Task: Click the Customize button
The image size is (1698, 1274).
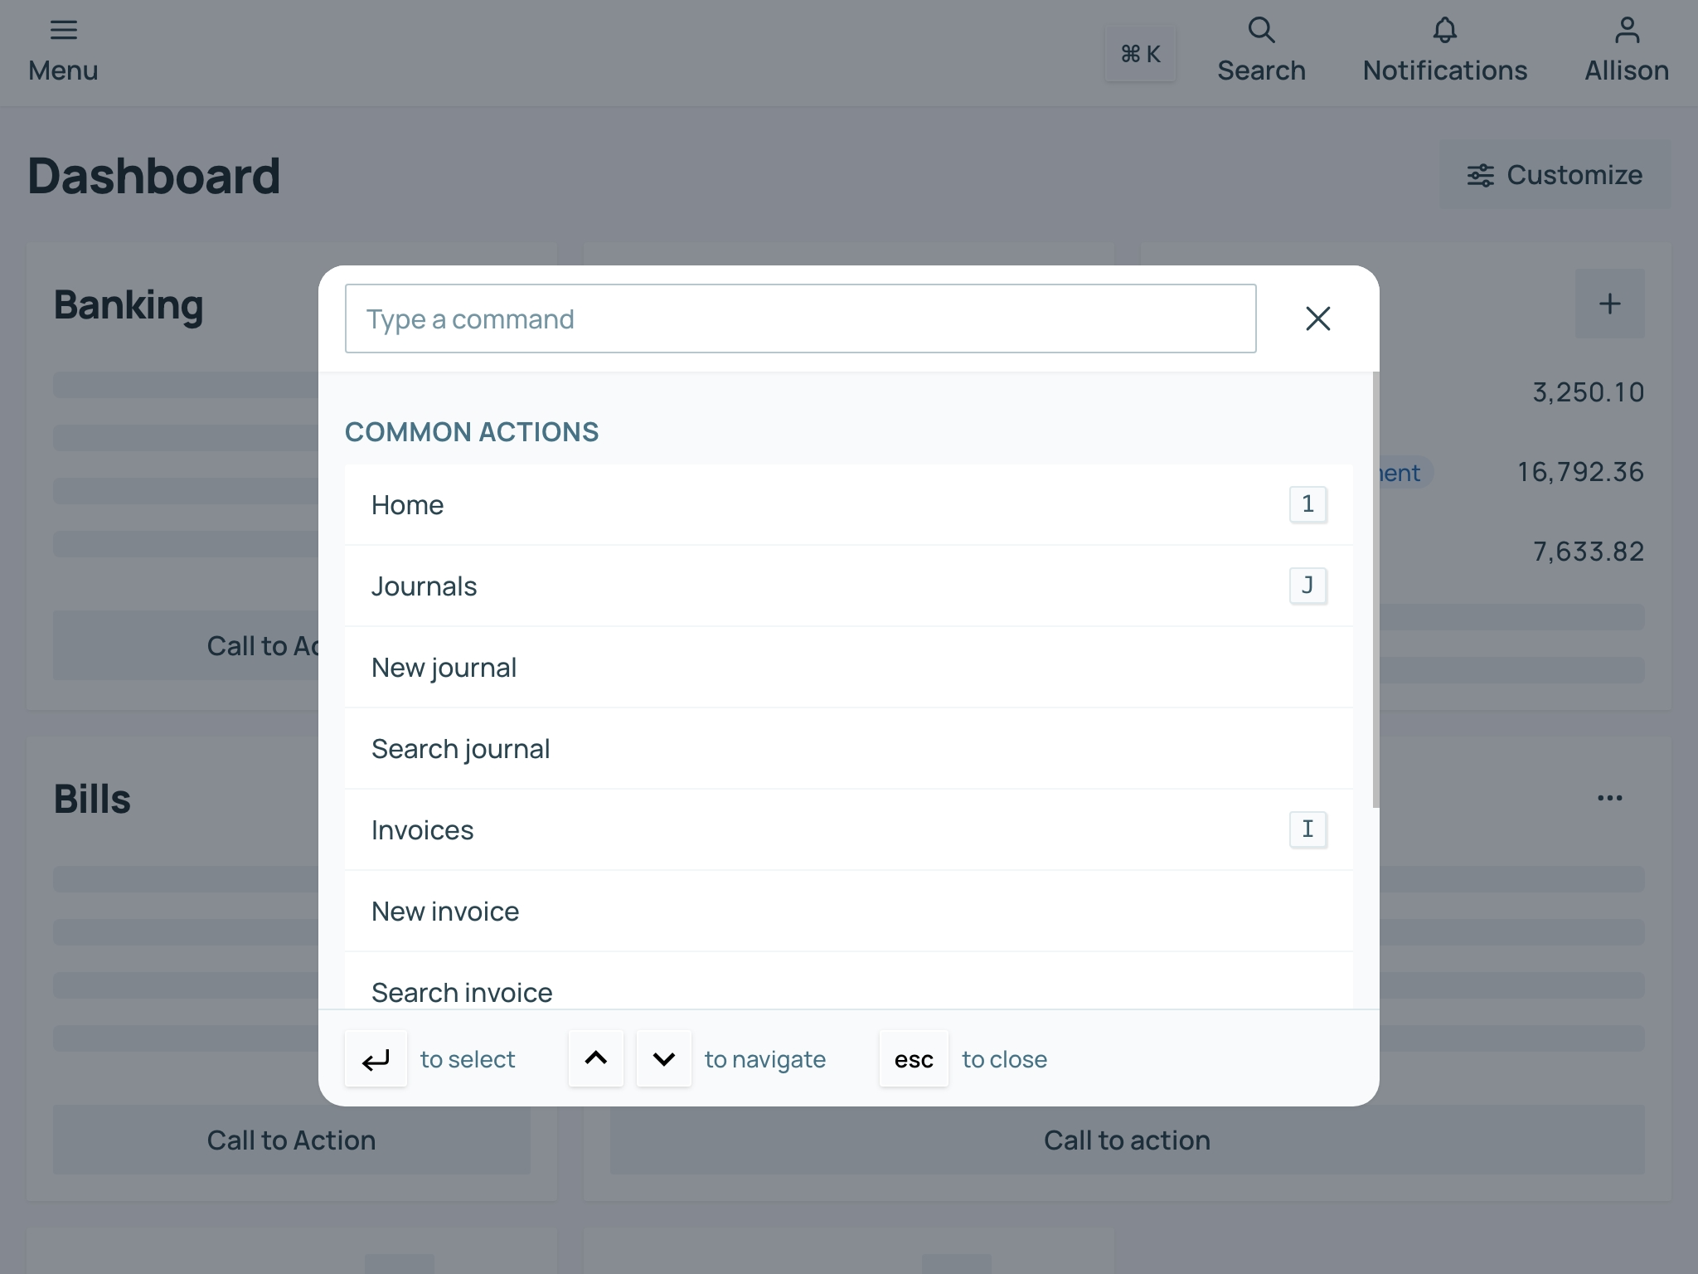Action: pos(1555,175)
